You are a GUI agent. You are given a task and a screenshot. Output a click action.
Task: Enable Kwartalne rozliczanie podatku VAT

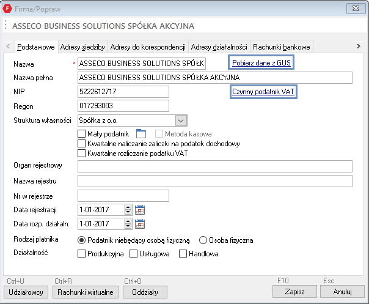pyautogui.click(x=81, y=154)
